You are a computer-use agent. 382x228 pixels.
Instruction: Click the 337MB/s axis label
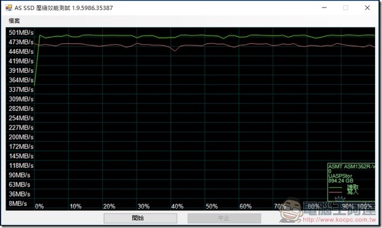tap(21, 90)
